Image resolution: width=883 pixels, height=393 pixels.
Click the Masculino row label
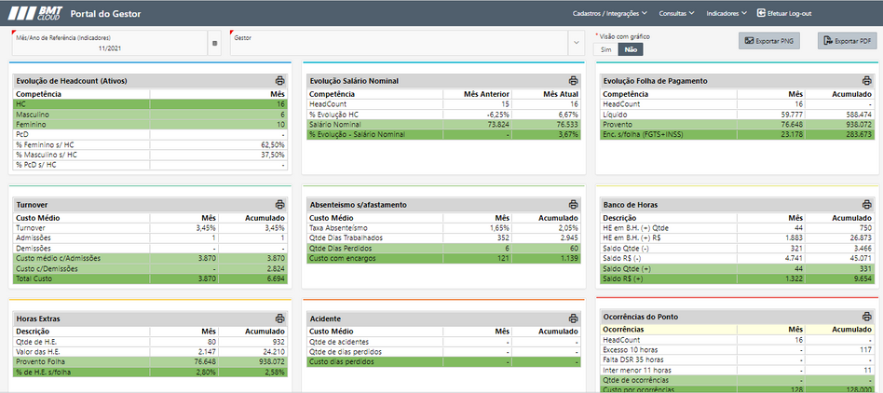(31, 115)
